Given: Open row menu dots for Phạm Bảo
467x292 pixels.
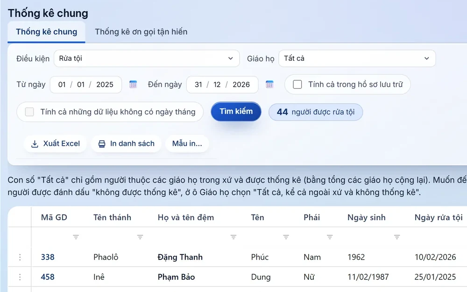Looking at the screenshot, I should pos(20,277).
